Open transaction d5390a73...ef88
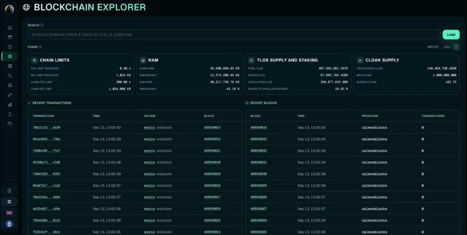This screenshot has height=235, width=467. 47,162
